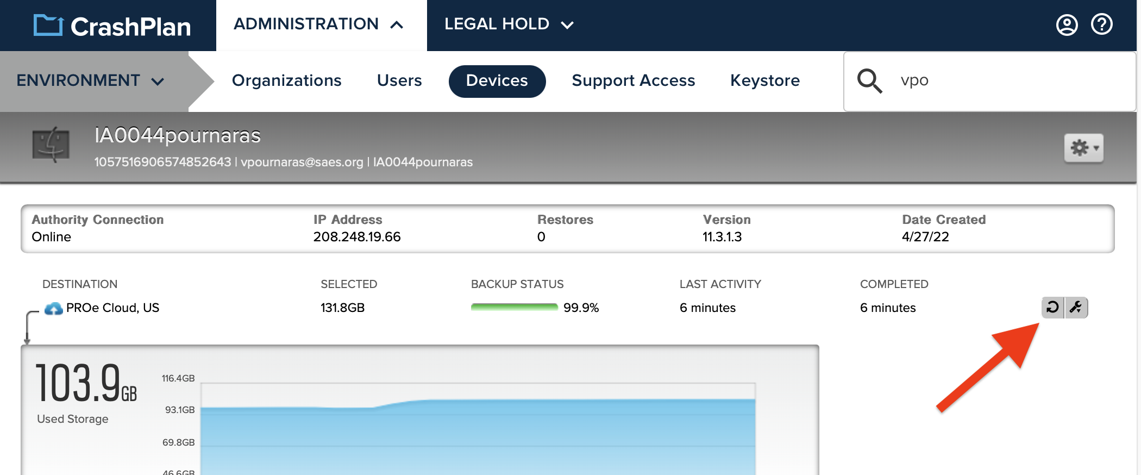The height and width of the screenshot is (475, 1141).
Task: Click the backup status progress bar
Action: [514, 308]
